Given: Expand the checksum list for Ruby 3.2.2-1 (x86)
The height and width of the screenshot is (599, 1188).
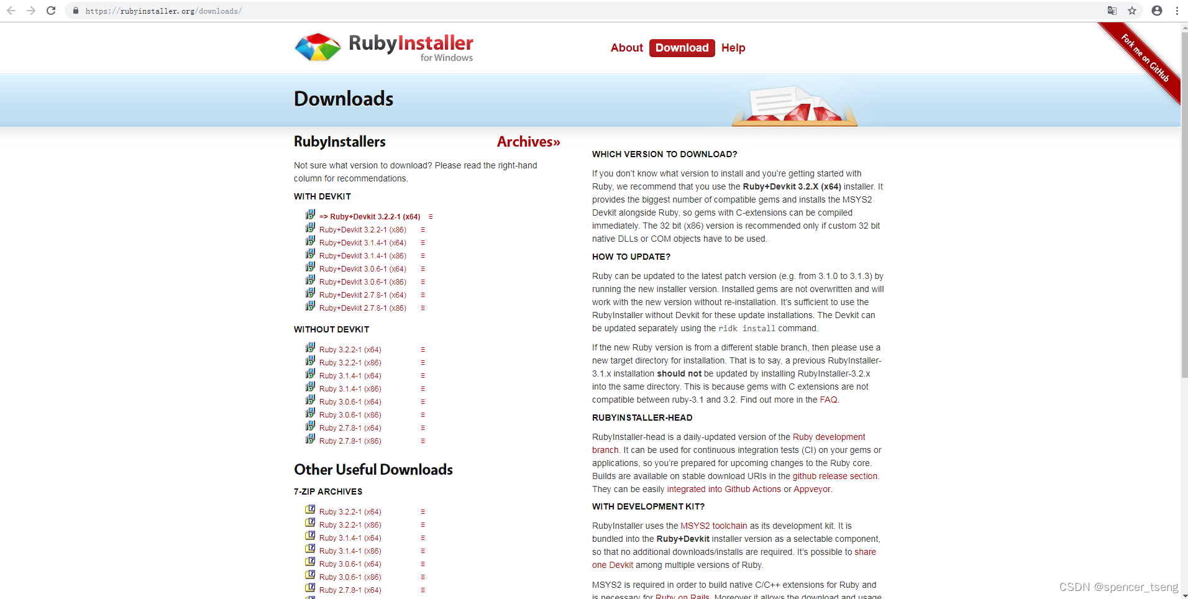Looking at the screenshot, I should tap(423, 362).
